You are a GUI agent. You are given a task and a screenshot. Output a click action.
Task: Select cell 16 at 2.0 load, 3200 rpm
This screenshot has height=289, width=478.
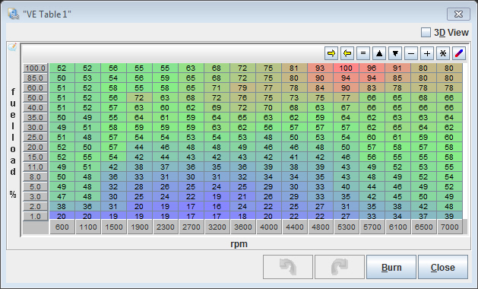point(217,206)
